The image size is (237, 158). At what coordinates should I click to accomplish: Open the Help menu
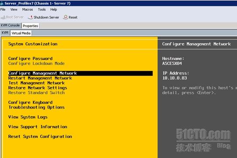click(x=53, y=10)
